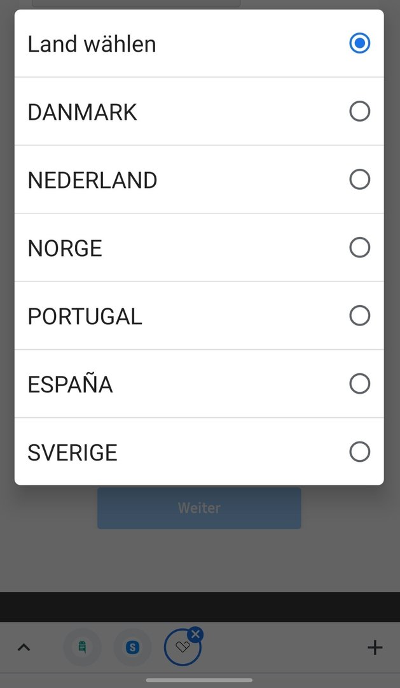Click the selected Land wählen radio button

(359, 43)
